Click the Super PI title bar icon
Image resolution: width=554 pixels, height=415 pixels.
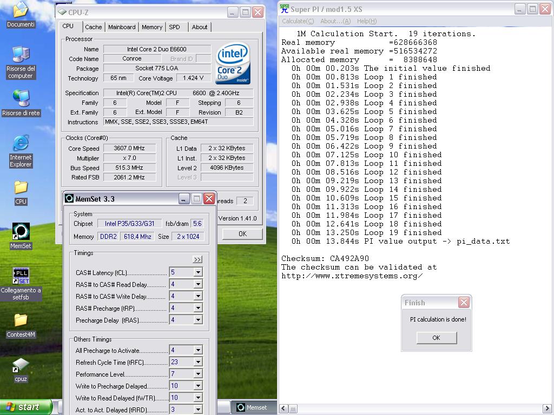coord(284,9)
